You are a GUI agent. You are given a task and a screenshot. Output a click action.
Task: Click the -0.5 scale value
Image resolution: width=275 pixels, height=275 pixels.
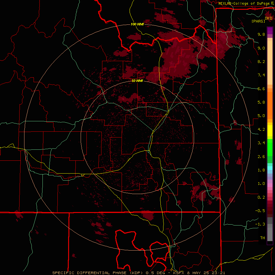click(x=260, y=211)
